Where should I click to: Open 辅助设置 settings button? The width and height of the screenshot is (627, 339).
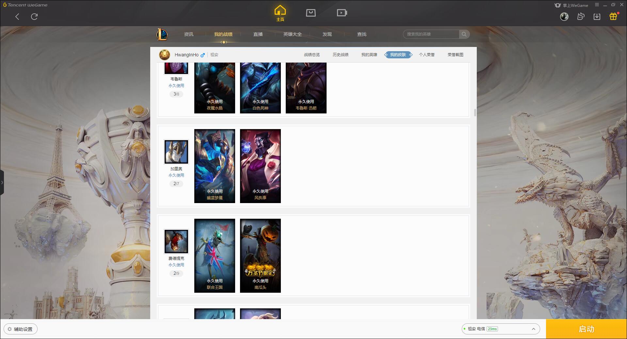21,329
